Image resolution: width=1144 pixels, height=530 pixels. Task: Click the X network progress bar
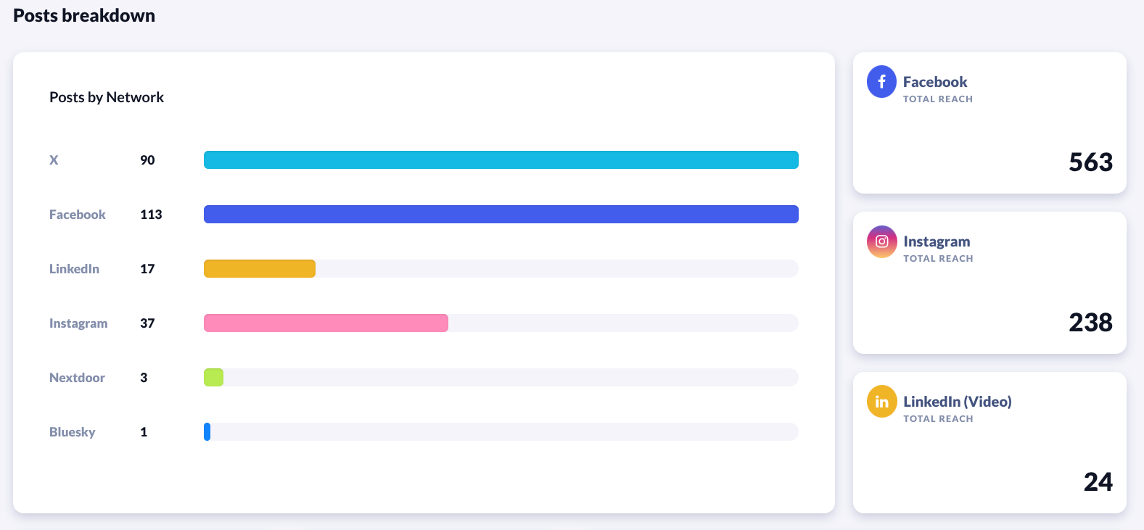coord(501,160)
